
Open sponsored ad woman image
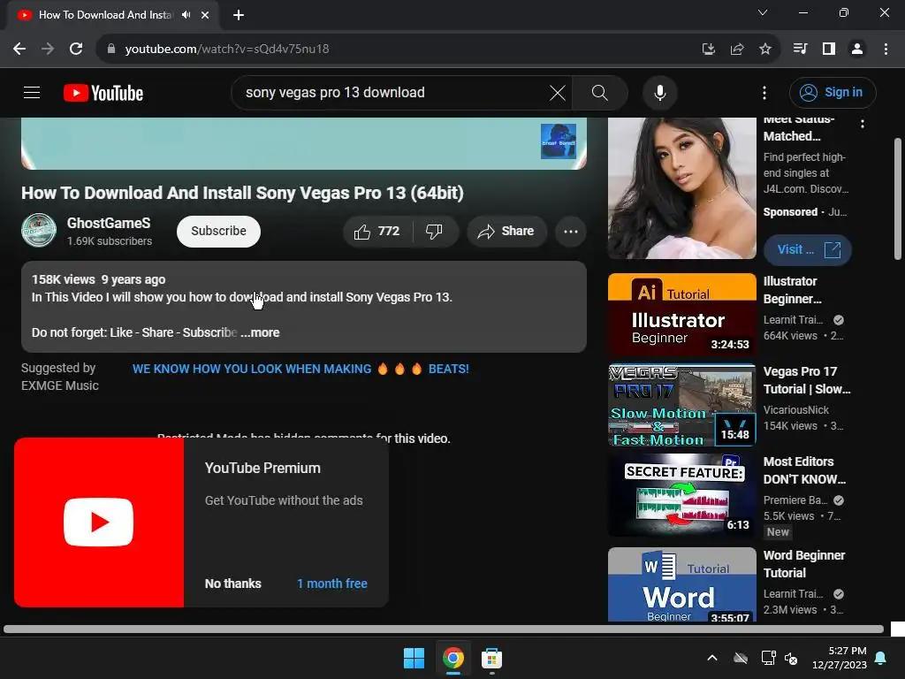[x=681, y=188]
